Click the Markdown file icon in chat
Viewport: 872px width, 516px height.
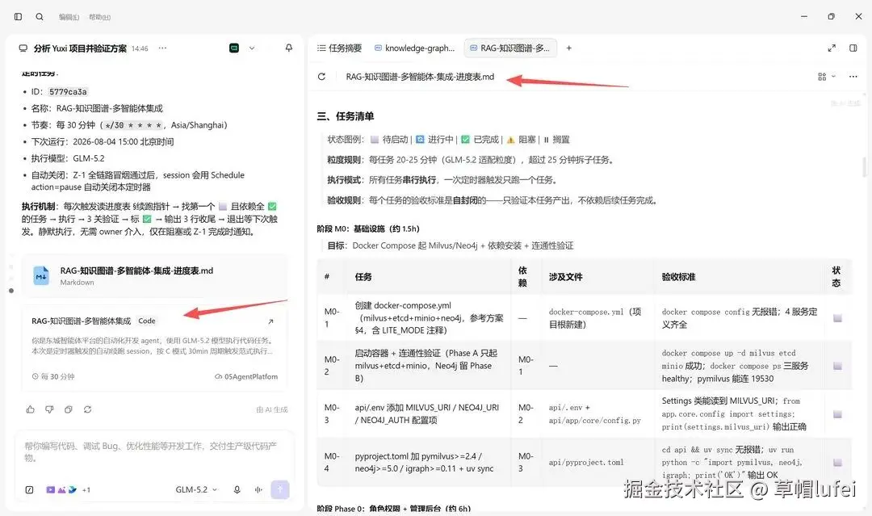(x=41, y=276)
